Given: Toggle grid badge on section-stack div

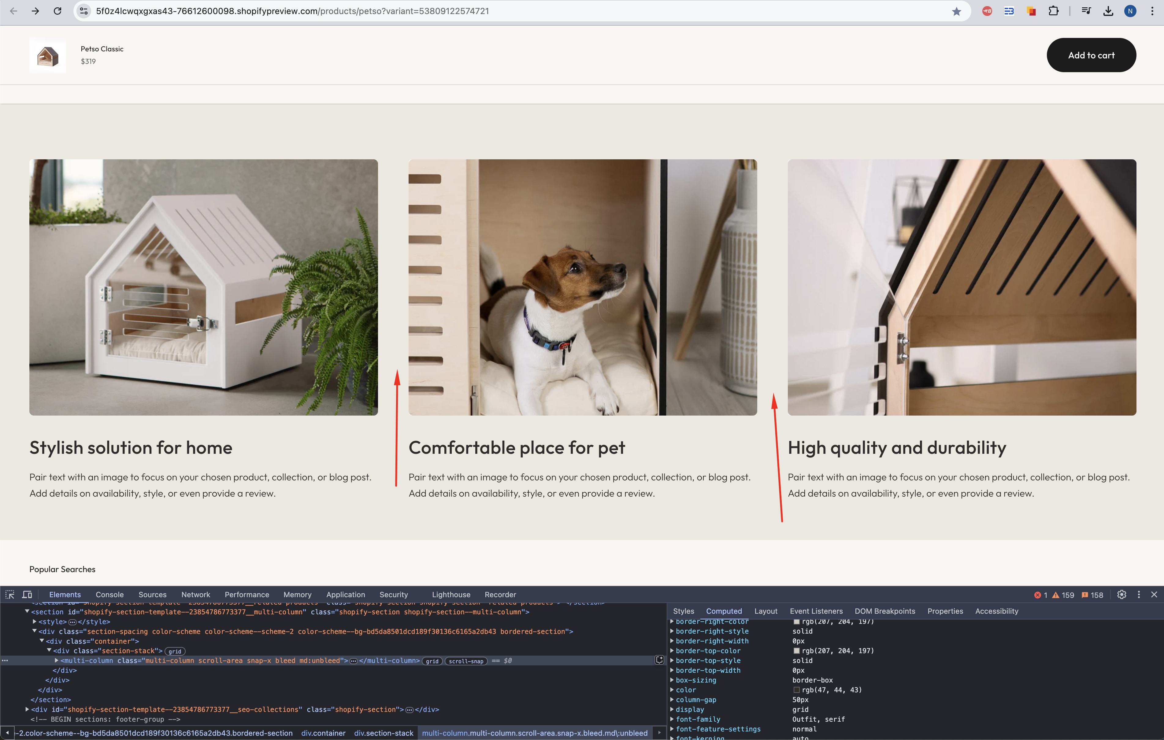Looking at the screenshot, I should click(175, 652).
